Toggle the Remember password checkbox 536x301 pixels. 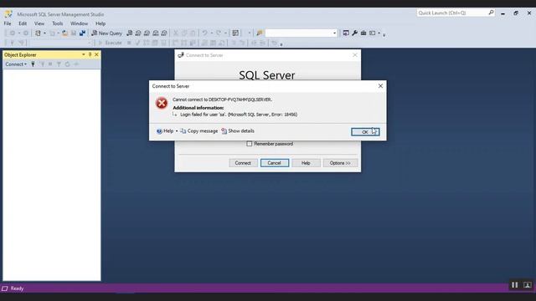[x=250, y=144]
